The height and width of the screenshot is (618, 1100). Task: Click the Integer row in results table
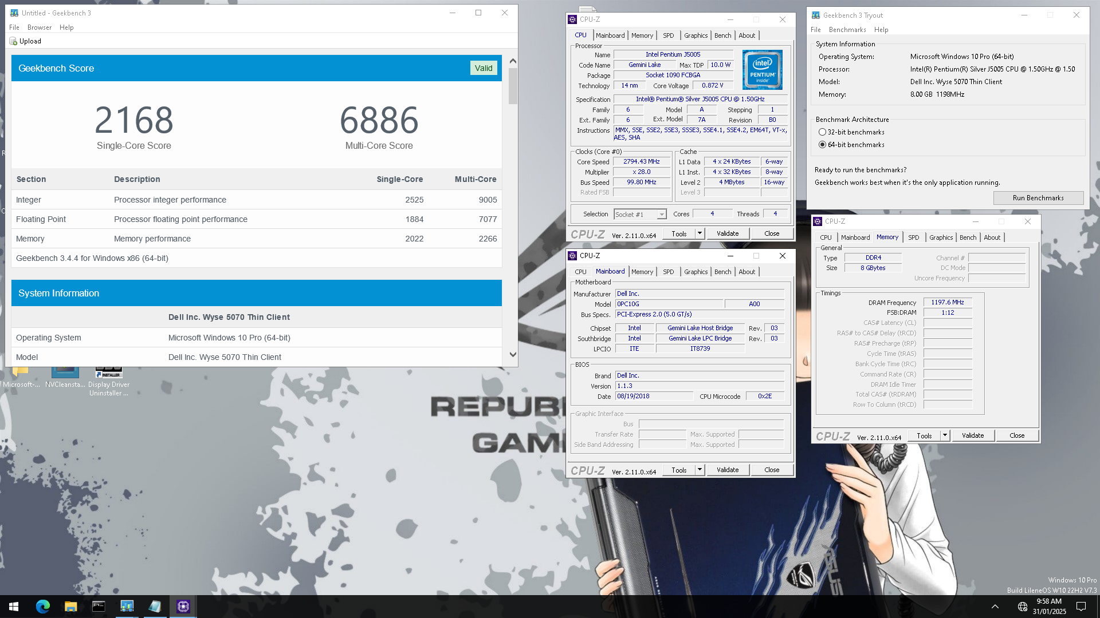[257, 200]
